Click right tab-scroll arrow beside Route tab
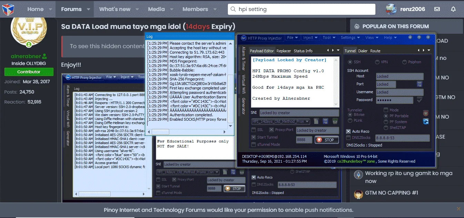464x218 pixels. [424, 51]
